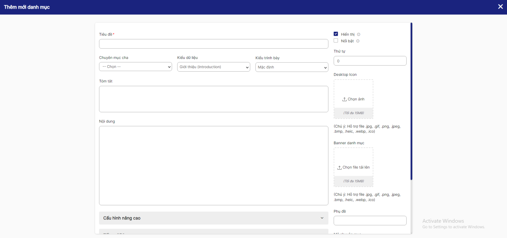The height and width of the screenshot is (238, 507).
Task: Focus the Tóm tắt text area
Action: (x=213, y=99)
